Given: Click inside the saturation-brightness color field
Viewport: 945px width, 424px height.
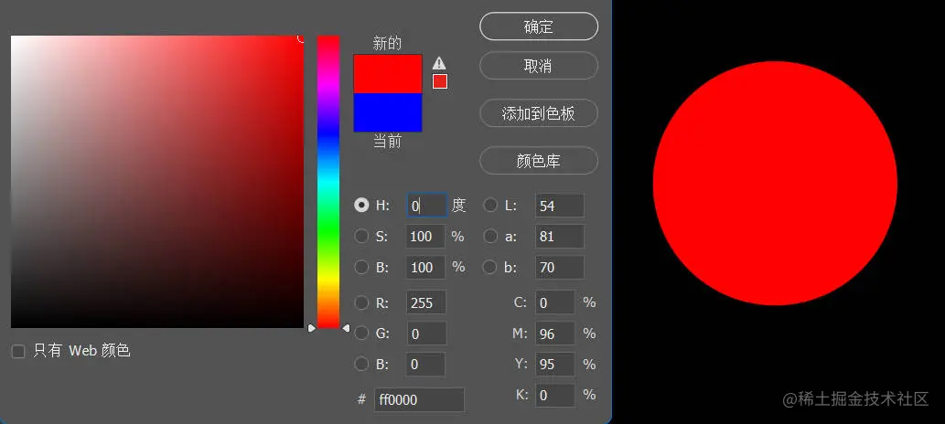Looking at the screenshot, I should 157,182.
